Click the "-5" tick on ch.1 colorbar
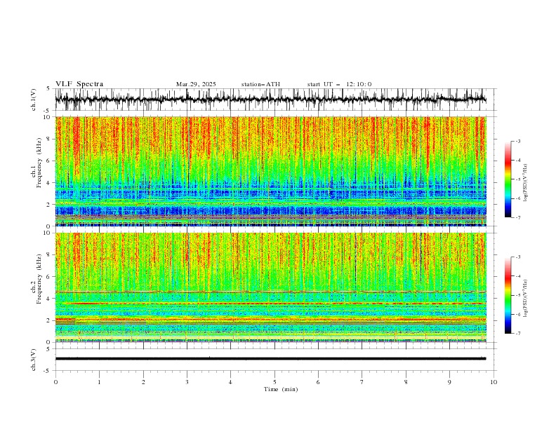The height and width of the screenshot is (429, 556). pos(518,179)
